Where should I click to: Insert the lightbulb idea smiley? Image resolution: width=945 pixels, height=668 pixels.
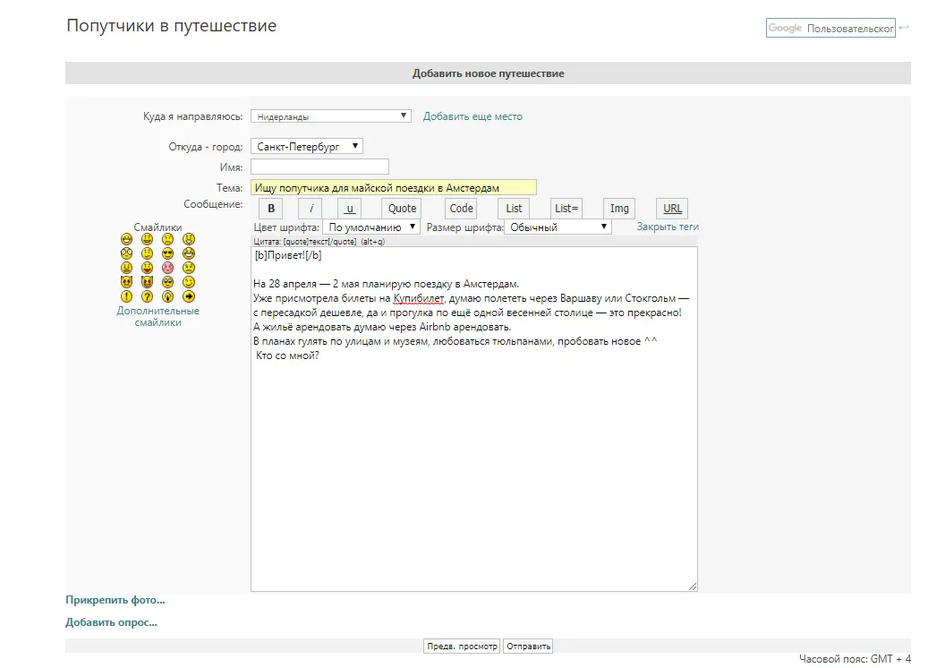tap(167, 296)
